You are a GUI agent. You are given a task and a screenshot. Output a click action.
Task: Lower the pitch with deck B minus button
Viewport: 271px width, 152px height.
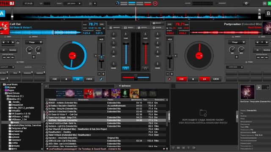tap(168, 74)
